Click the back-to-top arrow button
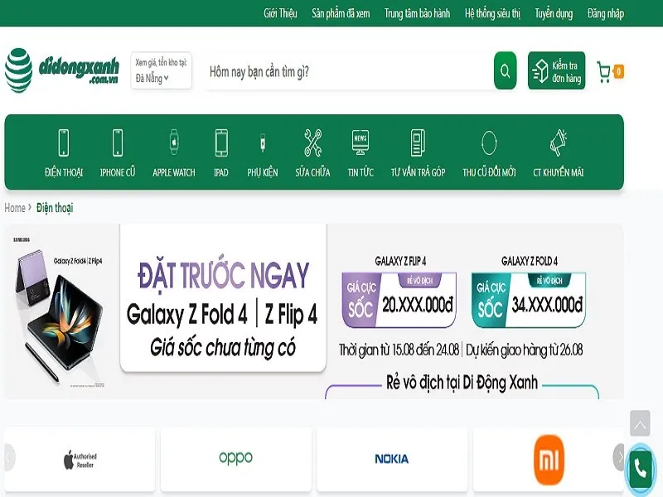This screenshot has height=497, width=663. click(x=640, y=423)
